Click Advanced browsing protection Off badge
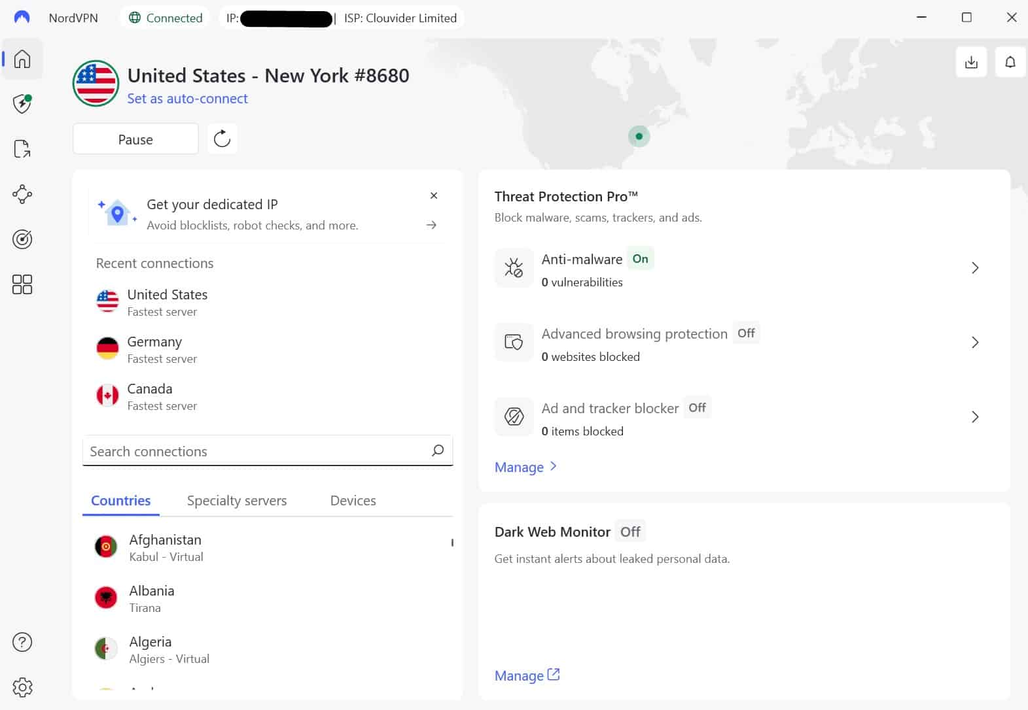The width and height of the screenshot is (1028, 710). point(746,333)
